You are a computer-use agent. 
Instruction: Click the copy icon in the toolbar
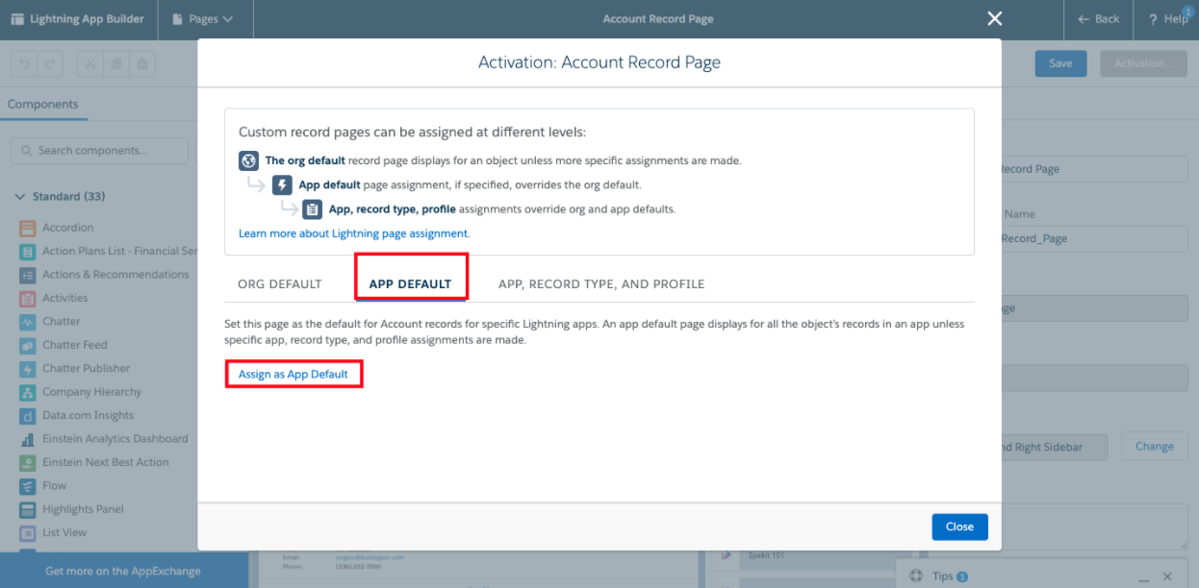point(115,62)
